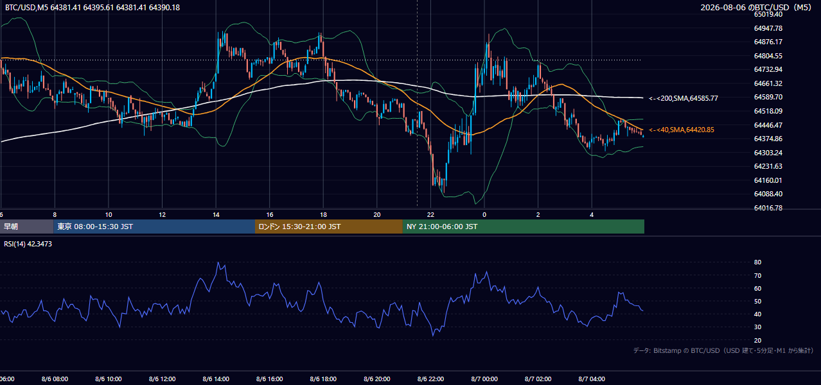Click price label 64374.86 on price axis
This screenshot has height=385, width=821.
tap(768, 139)
